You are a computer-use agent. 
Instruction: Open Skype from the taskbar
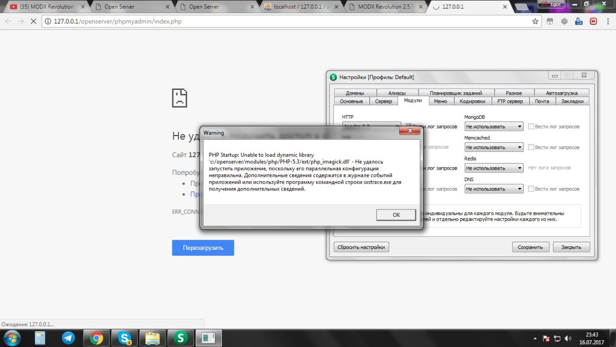[x=125, y=338]
